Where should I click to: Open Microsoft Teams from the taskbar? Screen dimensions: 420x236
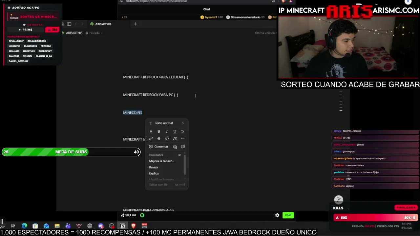point(68,226)
